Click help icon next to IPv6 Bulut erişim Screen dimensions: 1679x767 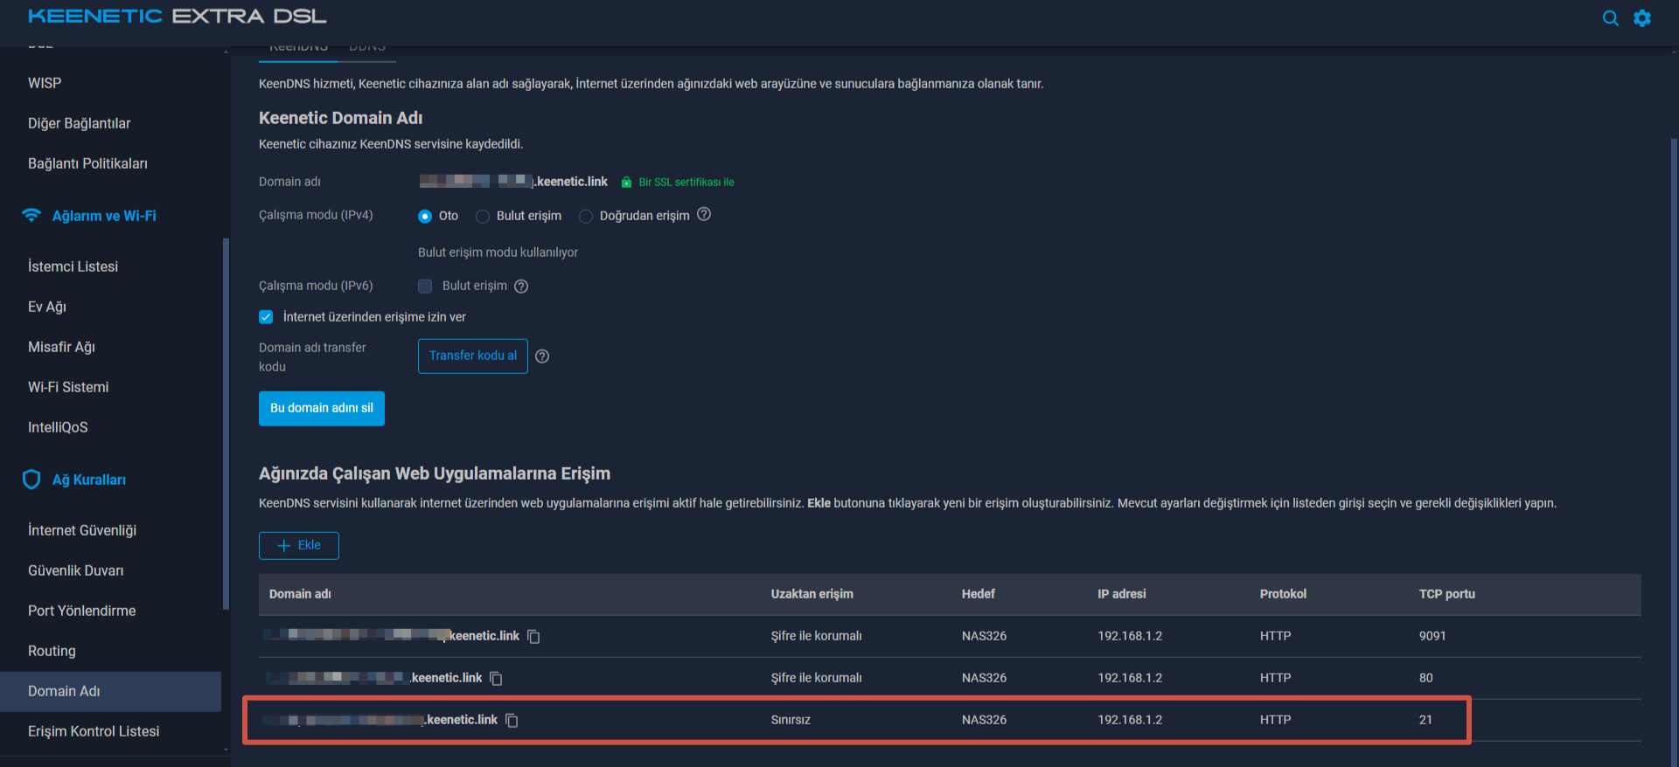click(521, 287)
